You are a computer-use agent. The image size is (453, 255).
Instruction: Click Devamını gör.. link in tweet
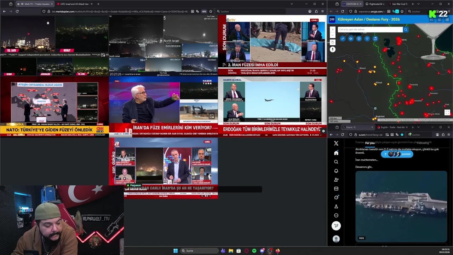pos(364,167)
